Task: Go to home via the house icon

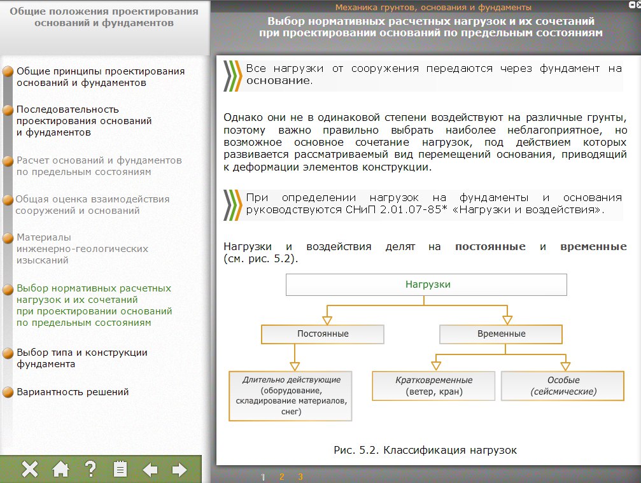Action: click(x=60, y=470)
